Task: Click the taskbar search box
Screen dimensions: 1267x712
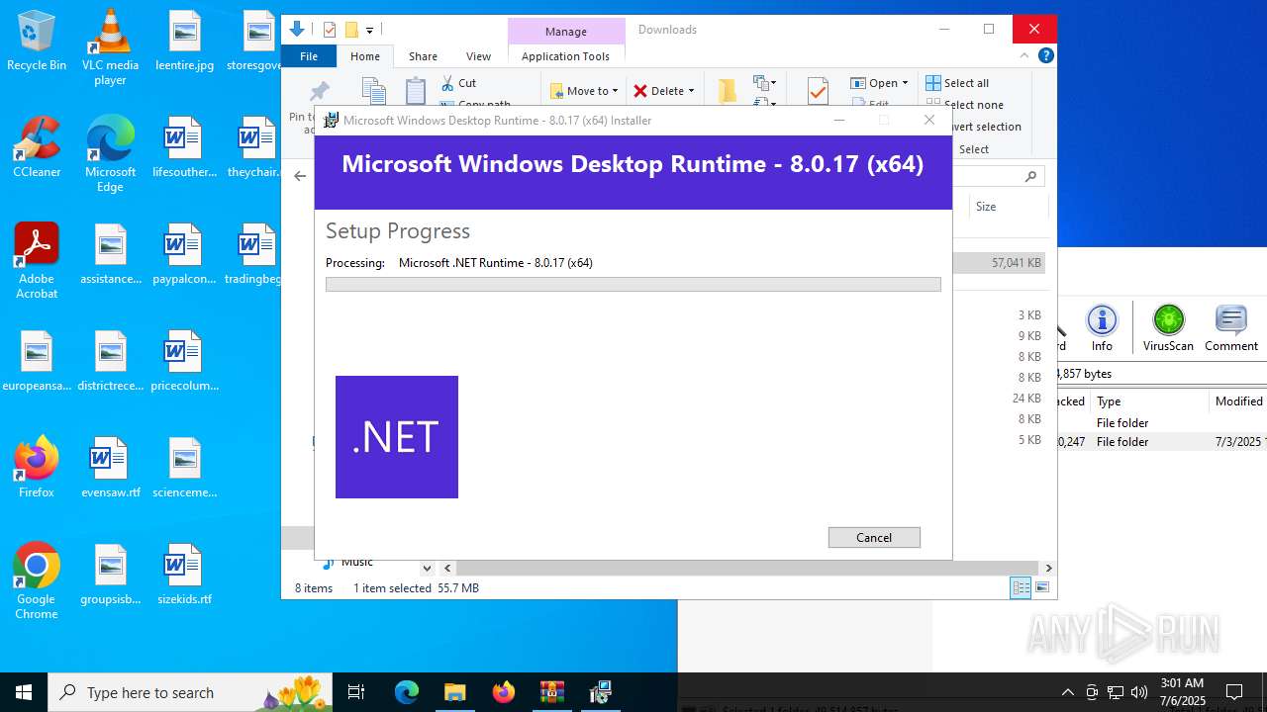Action: pos(190,692)
